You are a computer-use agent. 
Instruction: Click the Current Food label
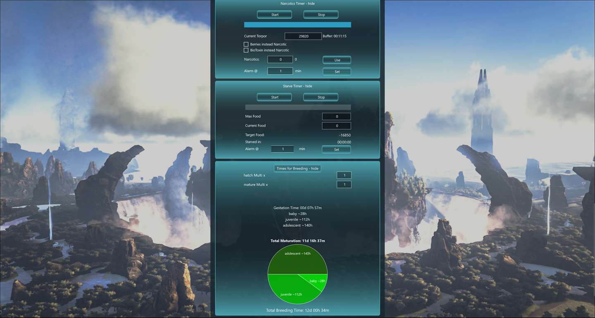(x=255, y=126)
